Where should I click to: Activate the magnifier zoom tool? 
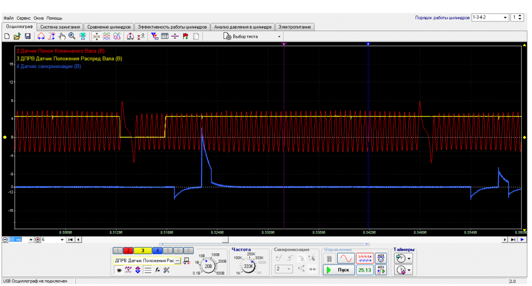(72, 36)
